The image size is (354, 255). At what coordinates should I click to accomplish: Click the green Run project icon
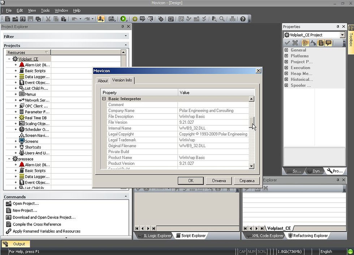pos(123,19)
